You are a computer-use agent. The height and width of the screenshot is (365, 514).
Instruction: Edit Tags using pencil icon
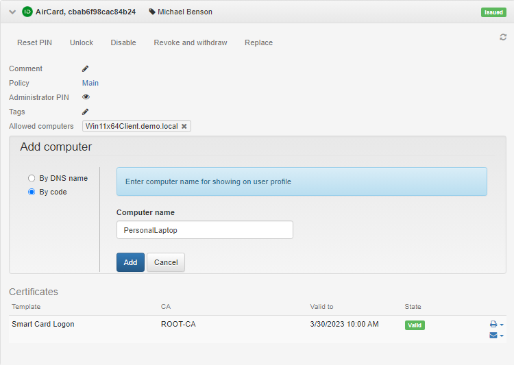pyautogui.click(x=85, y=112)
